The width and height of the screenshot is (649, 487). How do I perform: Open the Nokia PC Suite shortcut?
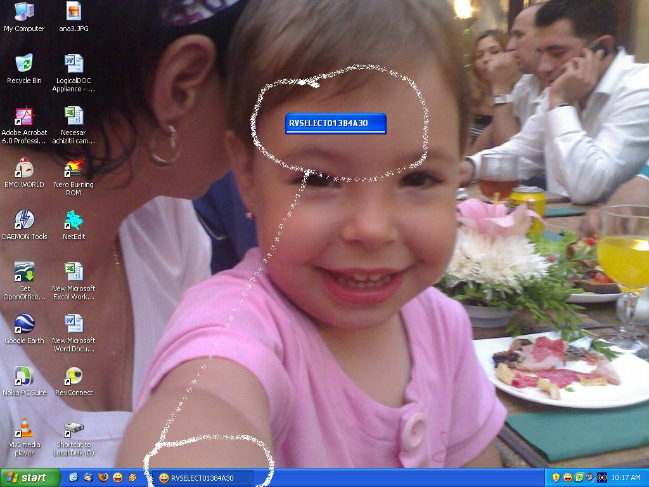click(24, 376)
